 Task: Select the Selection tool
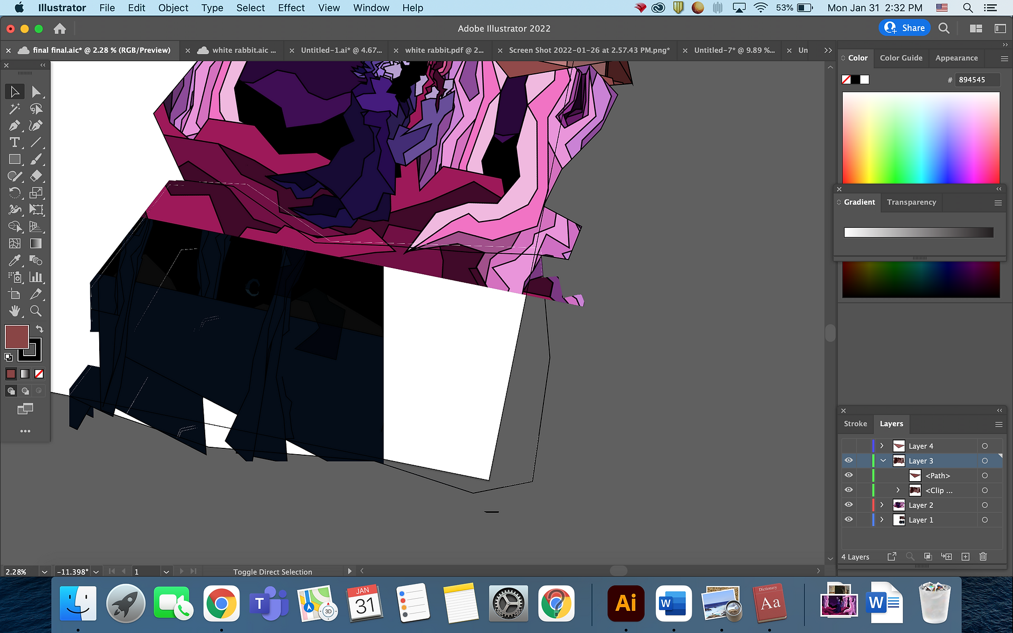click(x=15, y=92)
